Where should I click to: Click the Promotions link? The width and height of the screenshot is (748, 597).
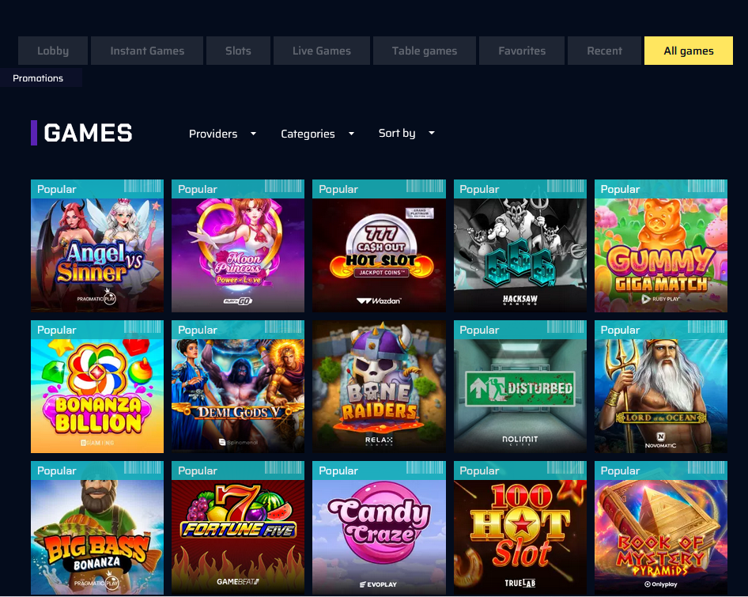pyautogui.click(x=38, y=78)
